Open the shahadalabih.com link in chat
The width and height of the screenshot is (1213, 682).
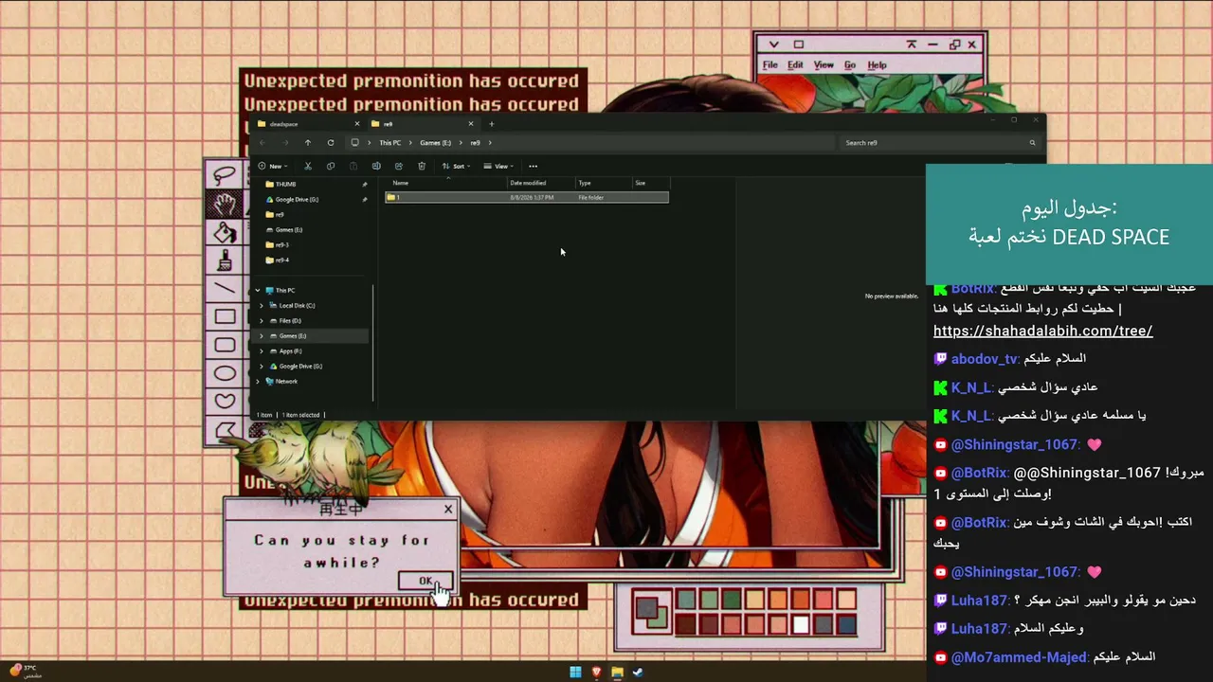[1042, 331]
